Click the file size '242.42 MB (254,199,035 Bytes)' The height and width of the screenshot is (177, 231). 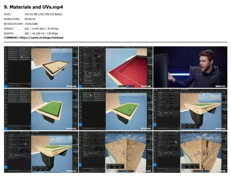(x=43, y=14)
